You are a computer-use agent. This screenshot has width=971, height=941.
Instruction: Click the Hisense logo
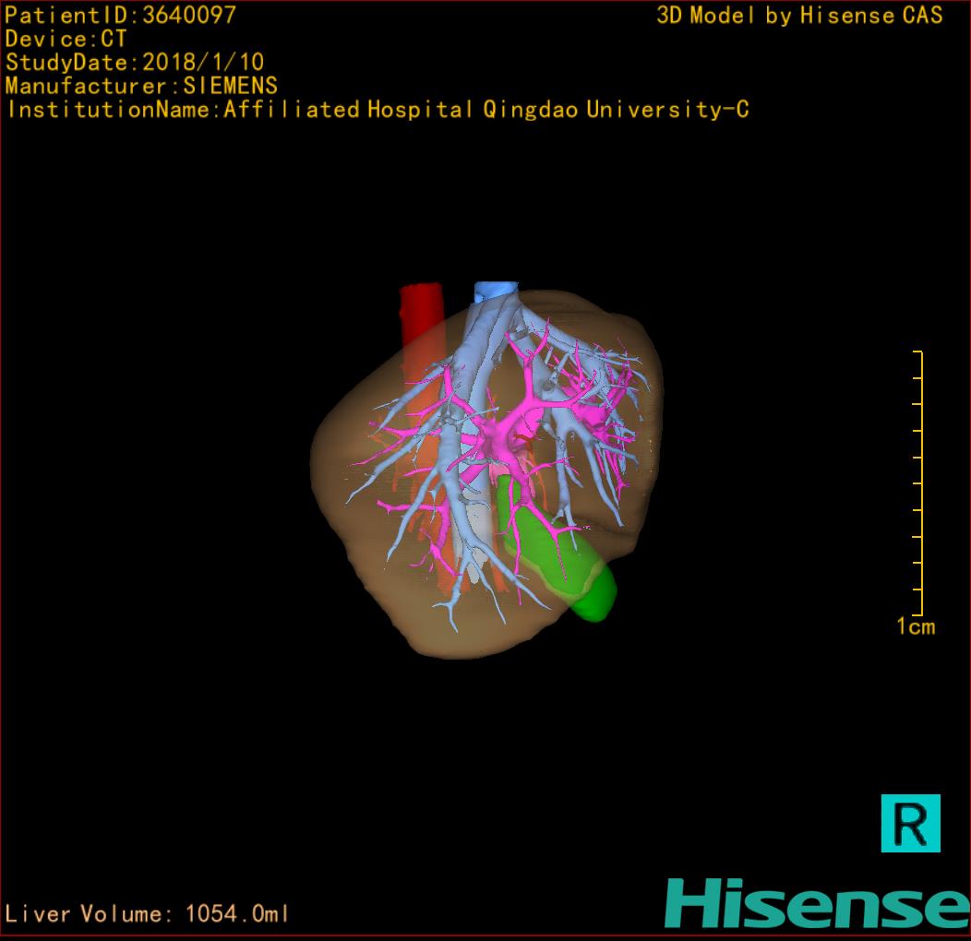pos(816,903)
